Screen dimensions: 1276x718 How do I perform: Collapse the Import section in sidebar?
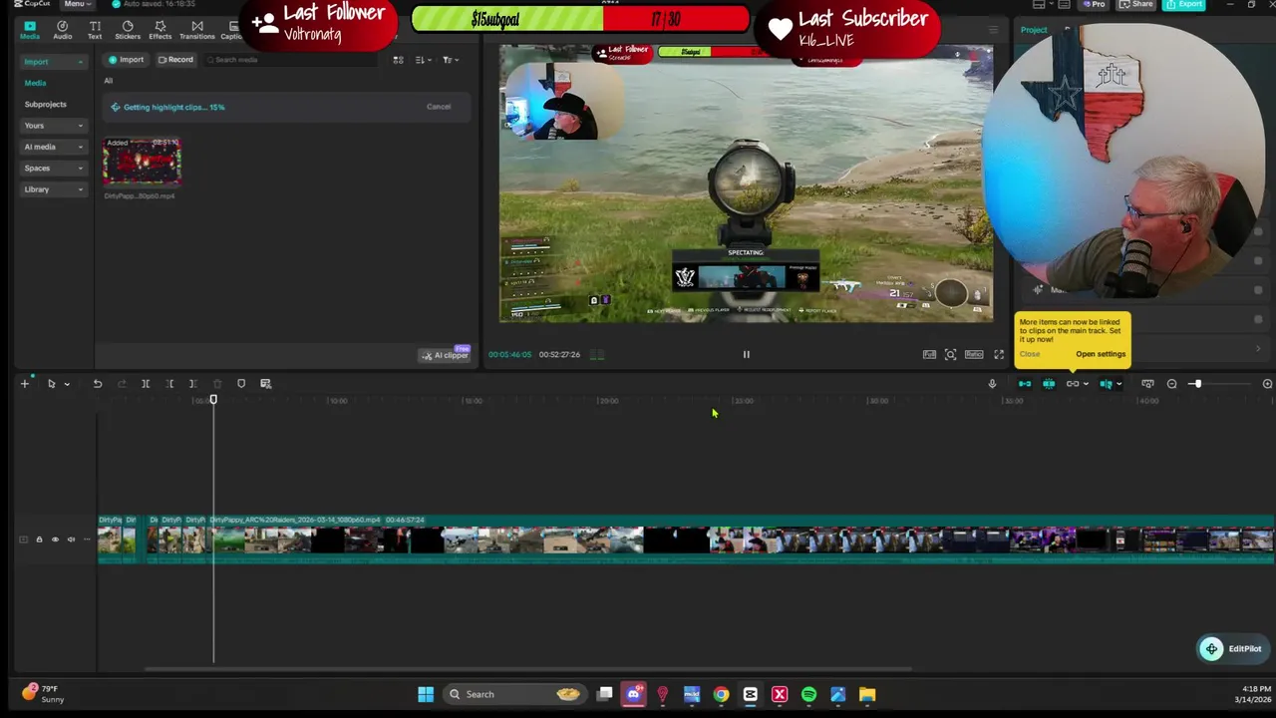coord(54,62)
